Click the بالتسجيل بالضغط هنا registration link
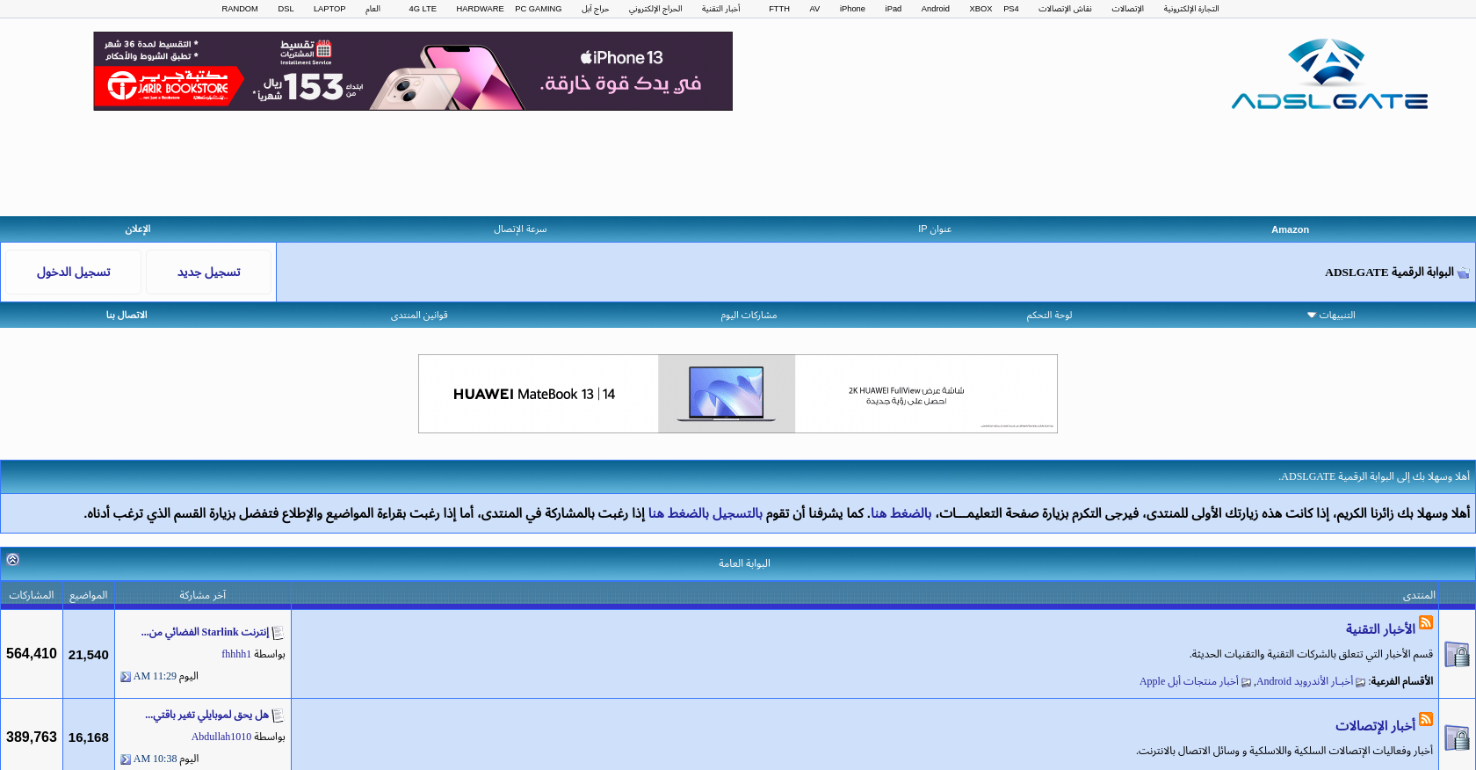This screenshot has height=770, width=1476. pyautogui.click(x=705, y=512)
